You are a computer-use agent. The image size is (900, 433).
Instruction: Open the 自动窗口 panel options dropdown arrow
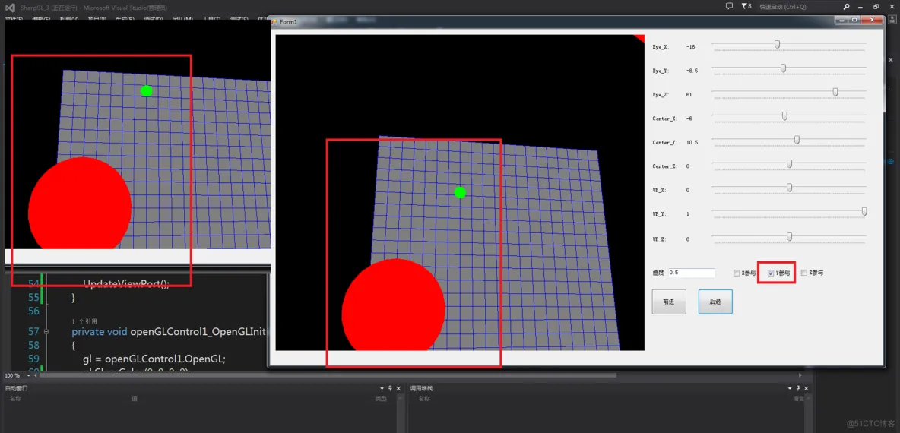380,388
